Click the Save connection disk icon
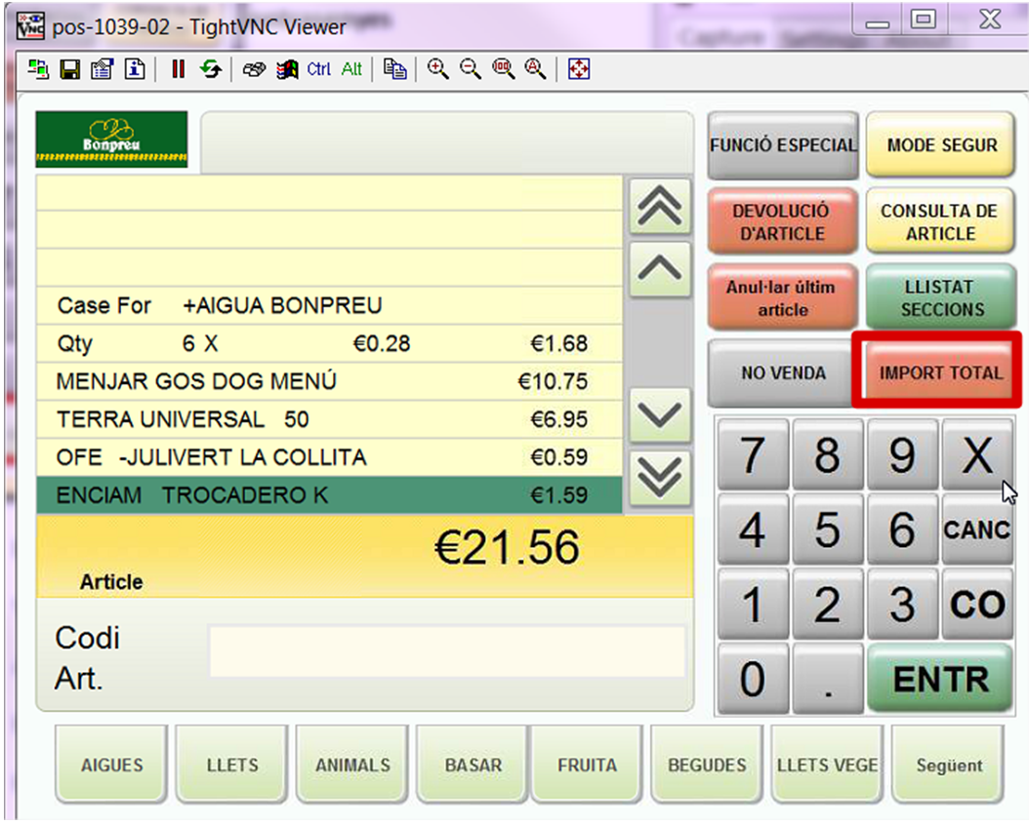1029x825 pixels. point(69,70)
